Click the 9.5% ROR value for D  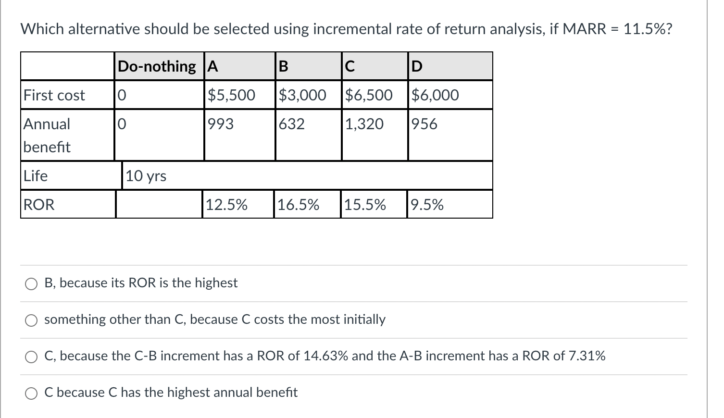[x=426, y=205]
